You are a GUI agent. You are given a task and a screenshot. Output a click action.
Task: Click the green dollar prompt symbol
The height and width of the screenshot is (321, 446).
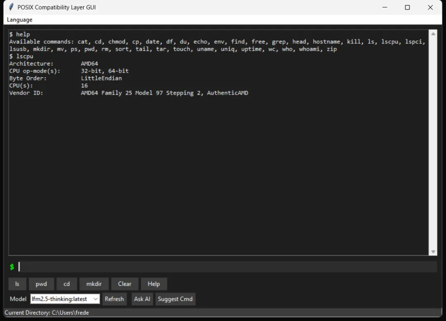click(12, 266)
